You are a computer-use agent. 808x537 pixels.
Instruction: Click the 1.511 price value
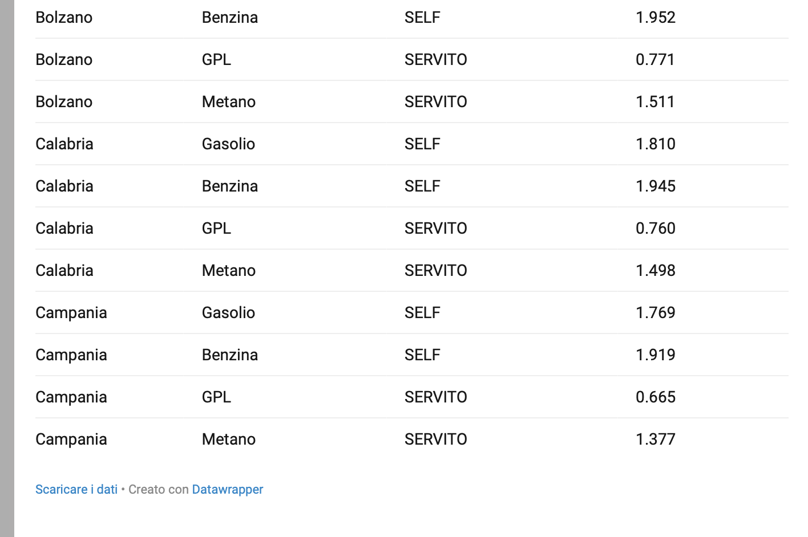pos(655,101)
